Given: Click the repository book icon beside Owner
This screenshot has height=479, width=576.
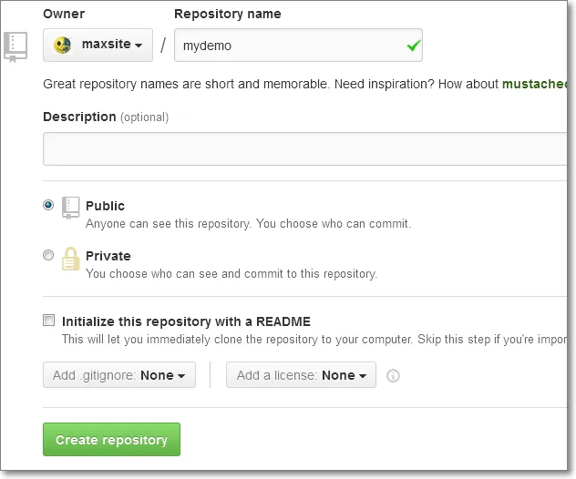Looking at the screenshot, I should (15, 47).
